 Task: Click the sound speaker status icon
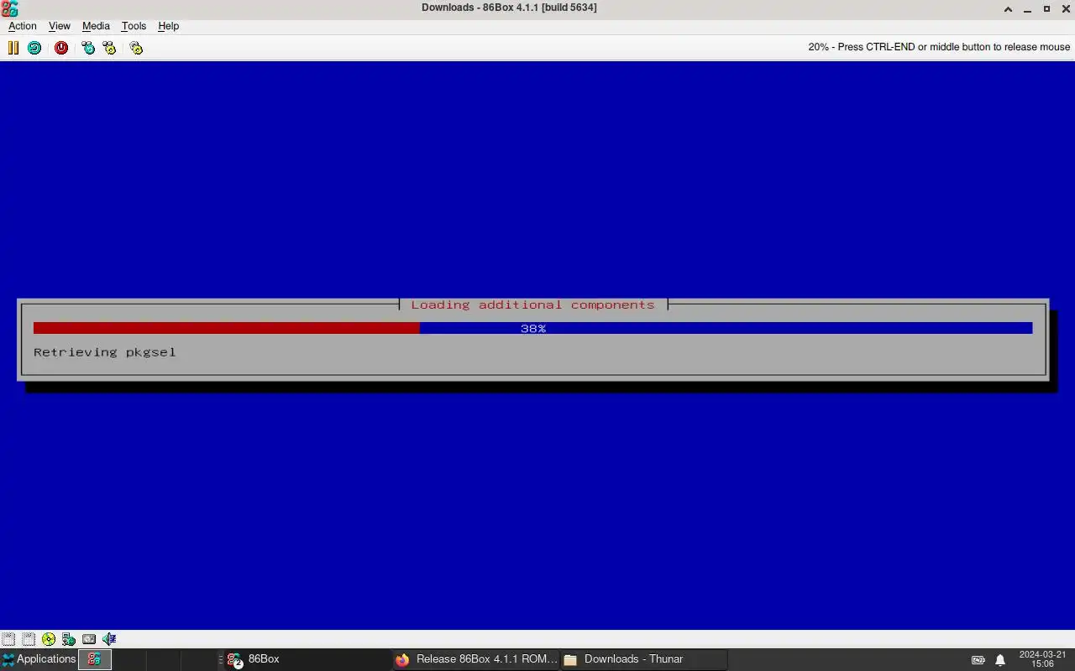point(109,639)
